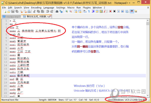Zoom in using the magnifier plus icon
The image size is (151, 103).
click(x=66, y=12)
